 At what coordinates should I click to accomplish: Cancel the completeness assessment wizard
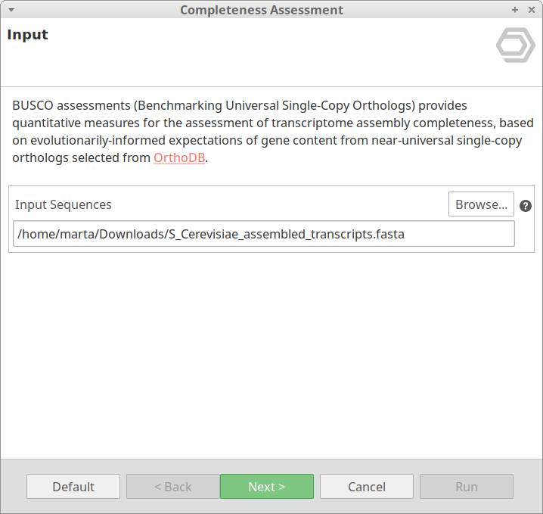pyautogui.click(x=366, y=487)
